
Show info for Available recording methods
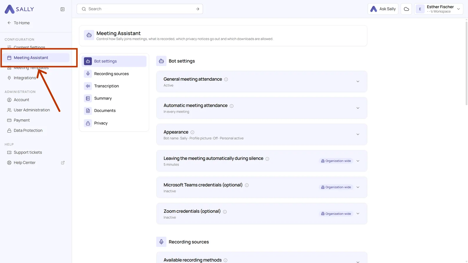point(226,260)
